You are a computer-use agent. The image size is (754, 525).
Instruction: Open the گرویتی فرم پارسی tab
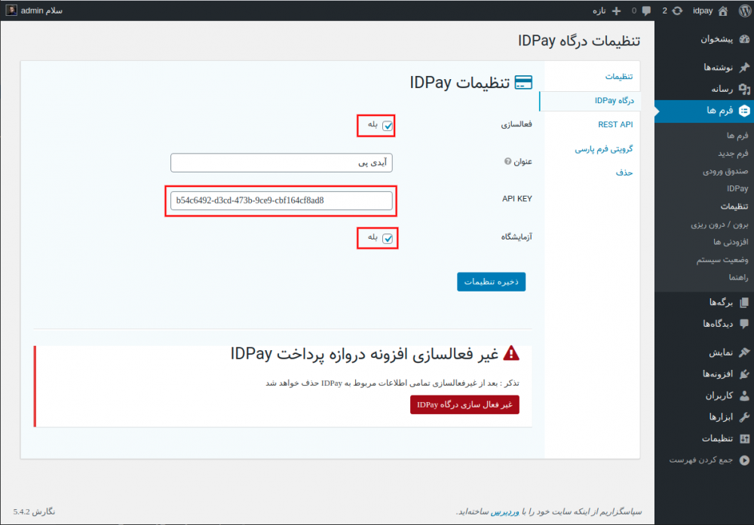coord(603,149)
